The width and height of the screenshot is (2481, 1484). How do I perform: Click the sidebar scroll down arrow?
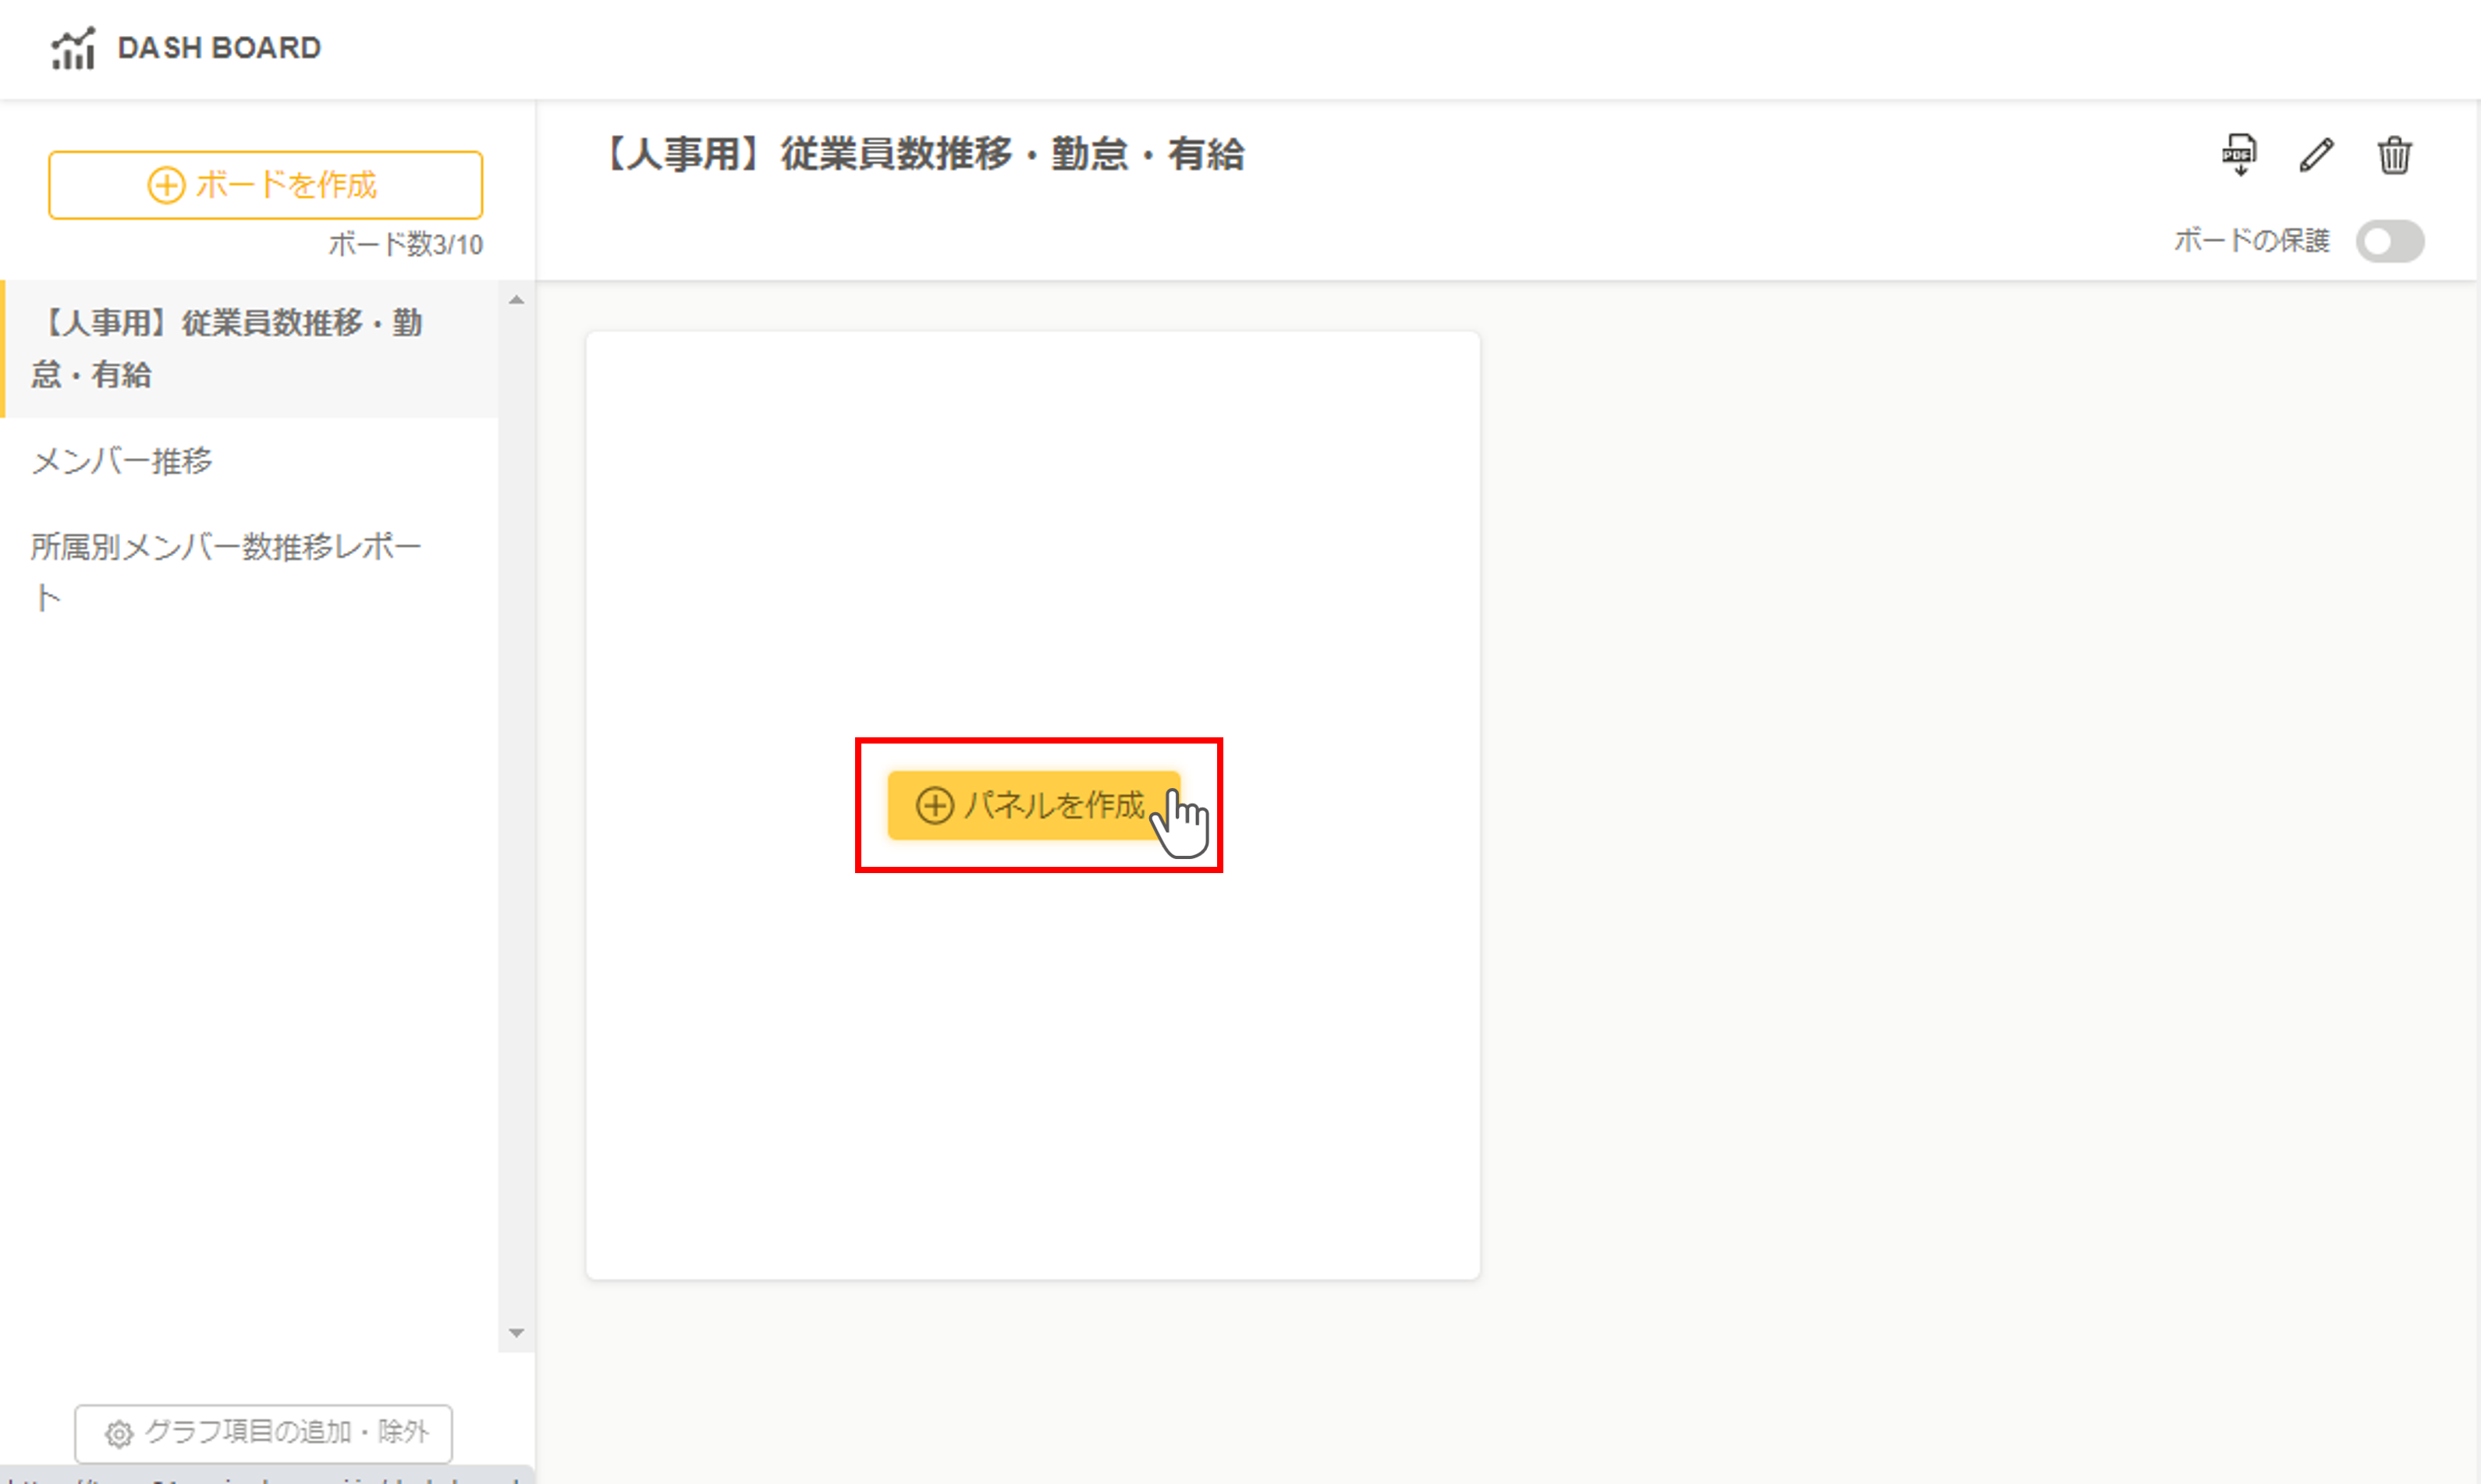516,1332
